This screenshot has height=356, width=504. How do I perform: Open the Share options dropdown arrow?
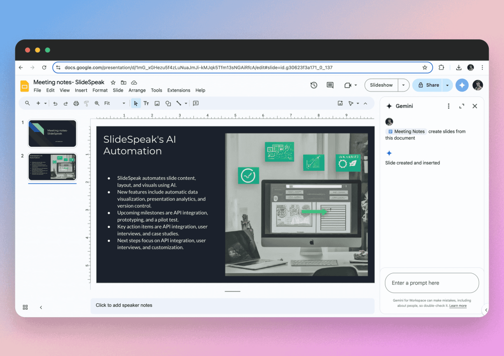tap(447, 85)
